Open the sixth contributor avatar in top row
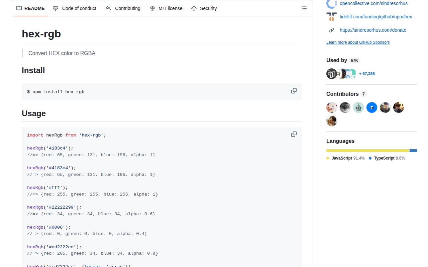The height and width of the screenshot is (267, 428). 399,107
